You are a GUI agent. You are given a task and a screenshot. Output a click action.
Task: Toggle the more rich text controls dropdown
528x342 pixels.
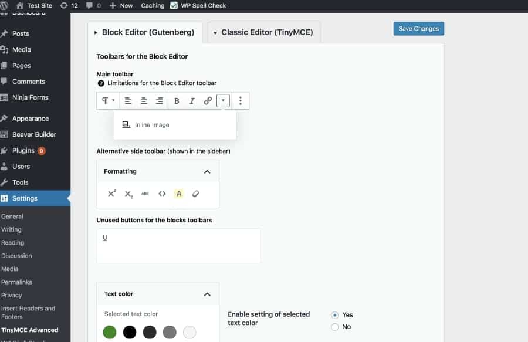pos(223,101)
